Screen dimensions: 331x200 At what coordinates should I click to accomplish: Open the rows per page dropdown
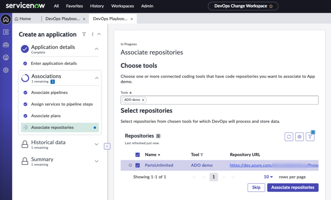(268, 177)
